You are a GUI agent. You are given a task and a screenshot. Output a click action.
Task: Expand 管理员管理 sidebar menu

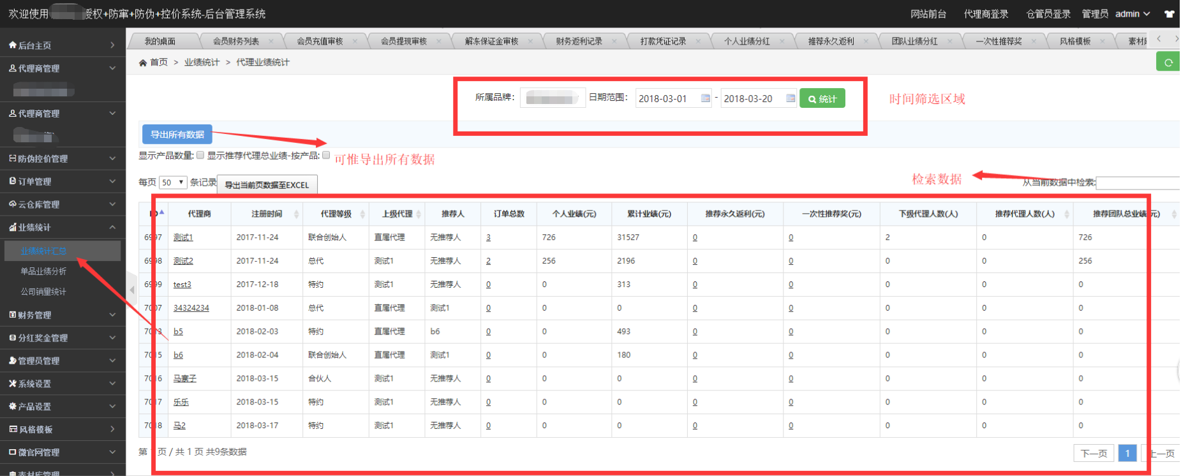pos(63,361)
